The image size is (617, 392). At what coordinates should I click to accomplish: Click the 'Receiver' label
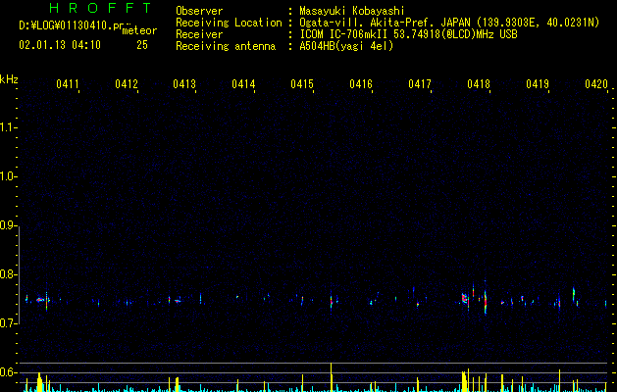[x=199, y=34]
